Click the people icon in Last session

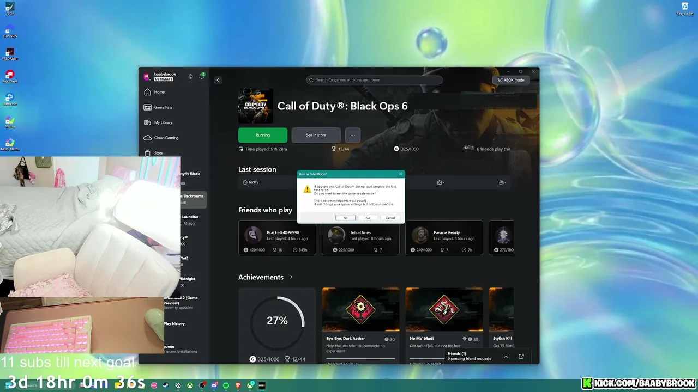[502, 182]
